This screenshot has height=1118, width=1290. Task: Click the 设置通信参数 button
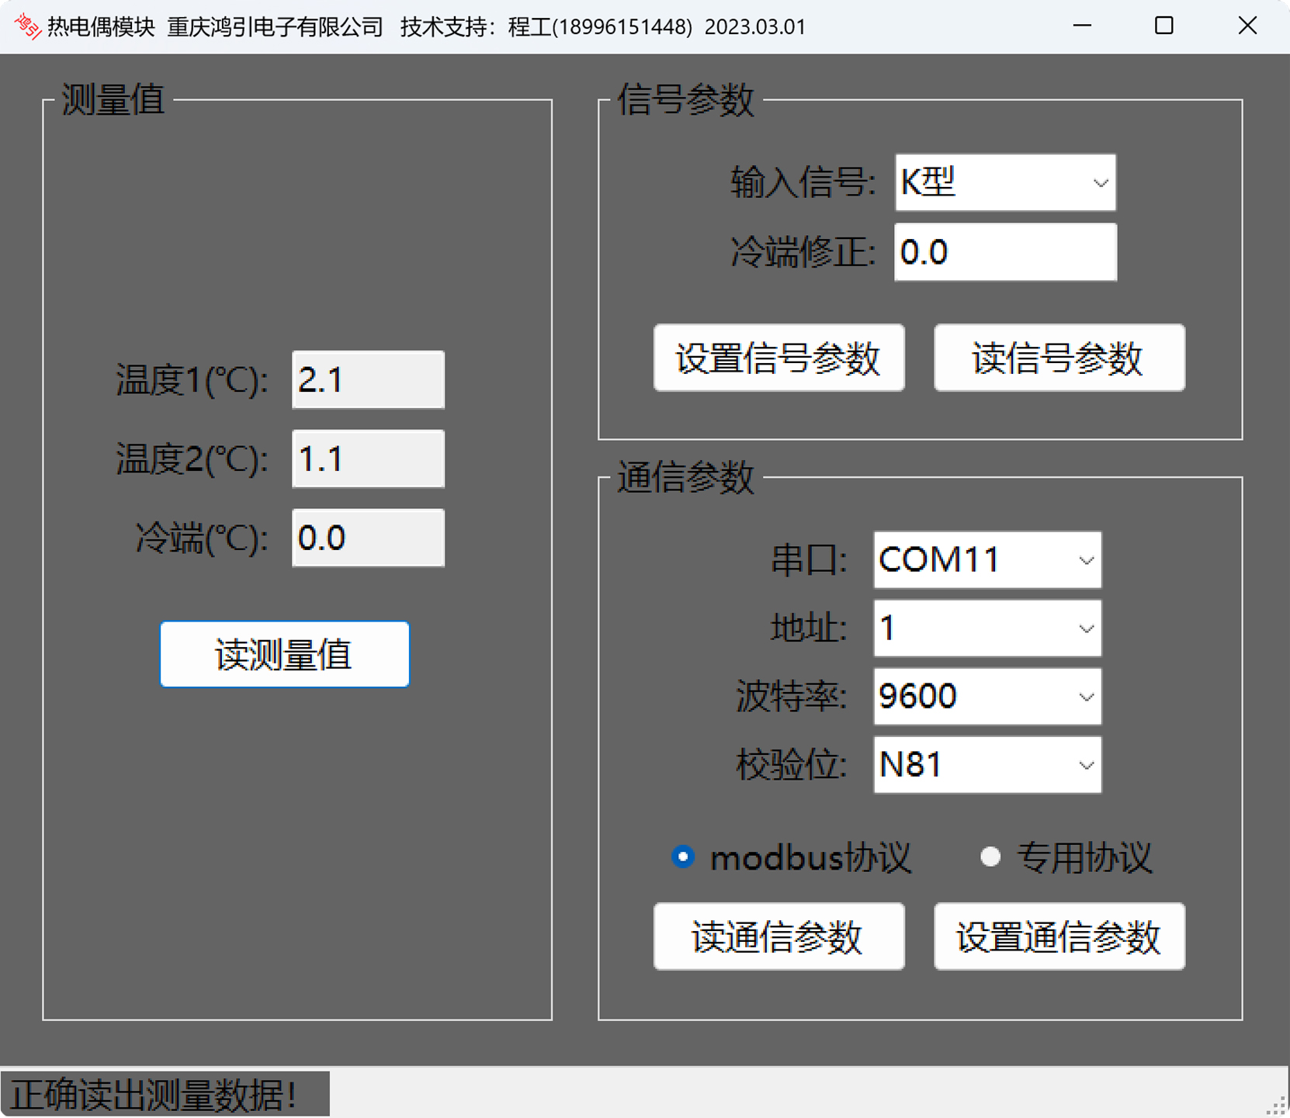click(1059, 936)
